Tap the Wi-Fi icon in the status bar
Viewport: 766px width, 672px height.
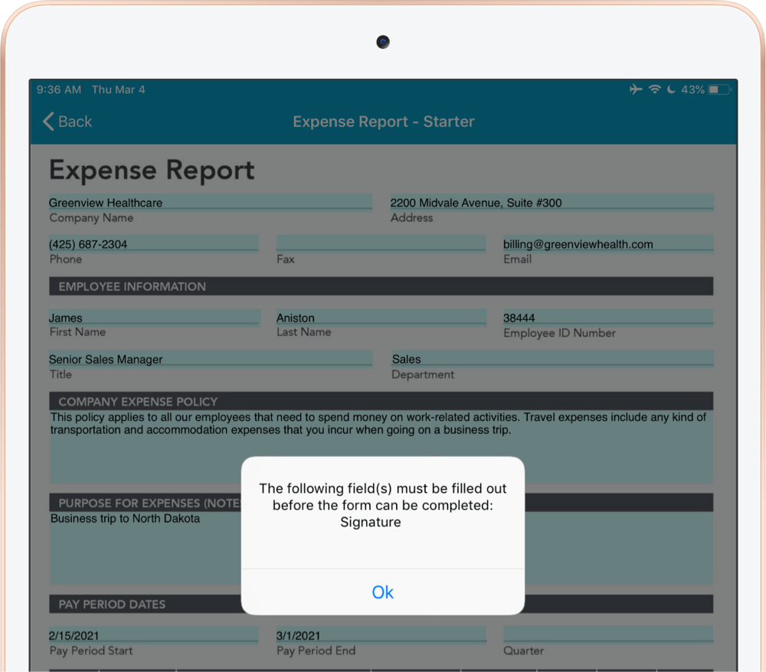click(655, 89)
